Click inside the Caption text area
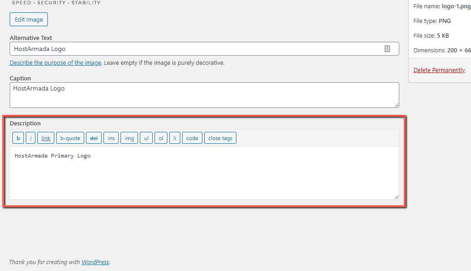Image resolution: width=471 pixels, height=271 pixels. 204,95
